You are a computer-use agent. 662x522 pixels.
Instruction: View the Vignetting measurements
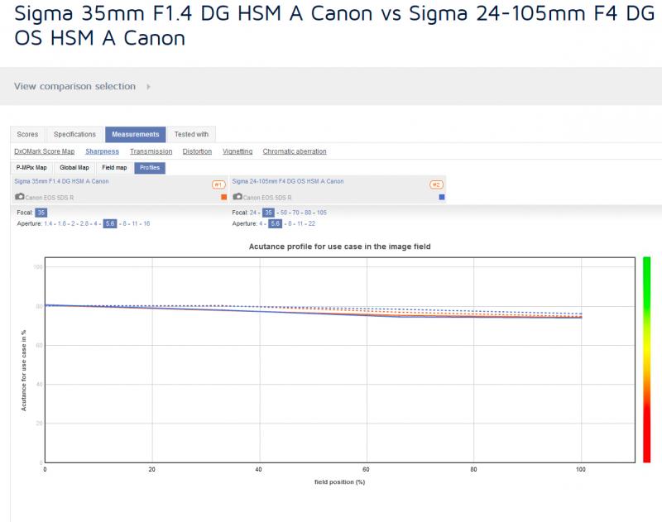click(x=237, y=151)
